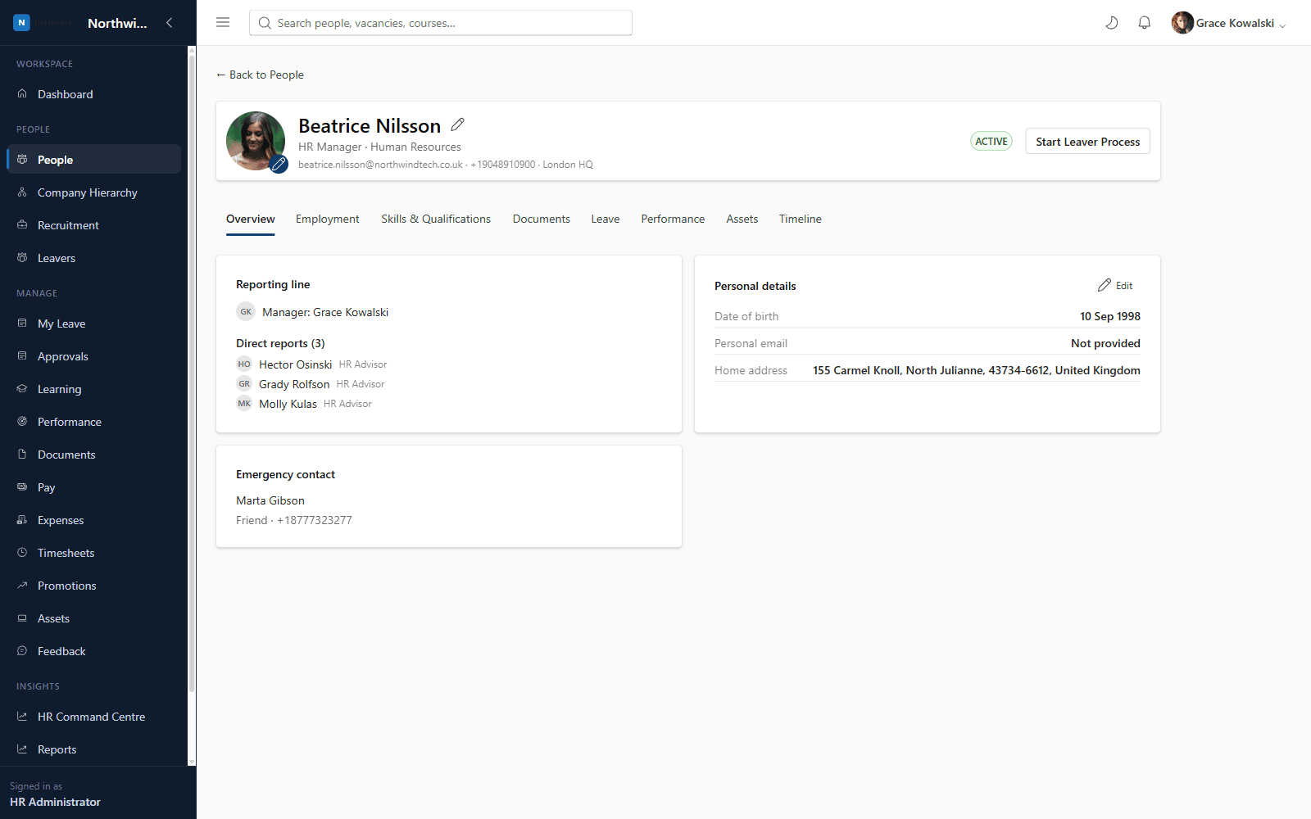Open Expenses in sidebar
1311x819 pixels.
93,520
